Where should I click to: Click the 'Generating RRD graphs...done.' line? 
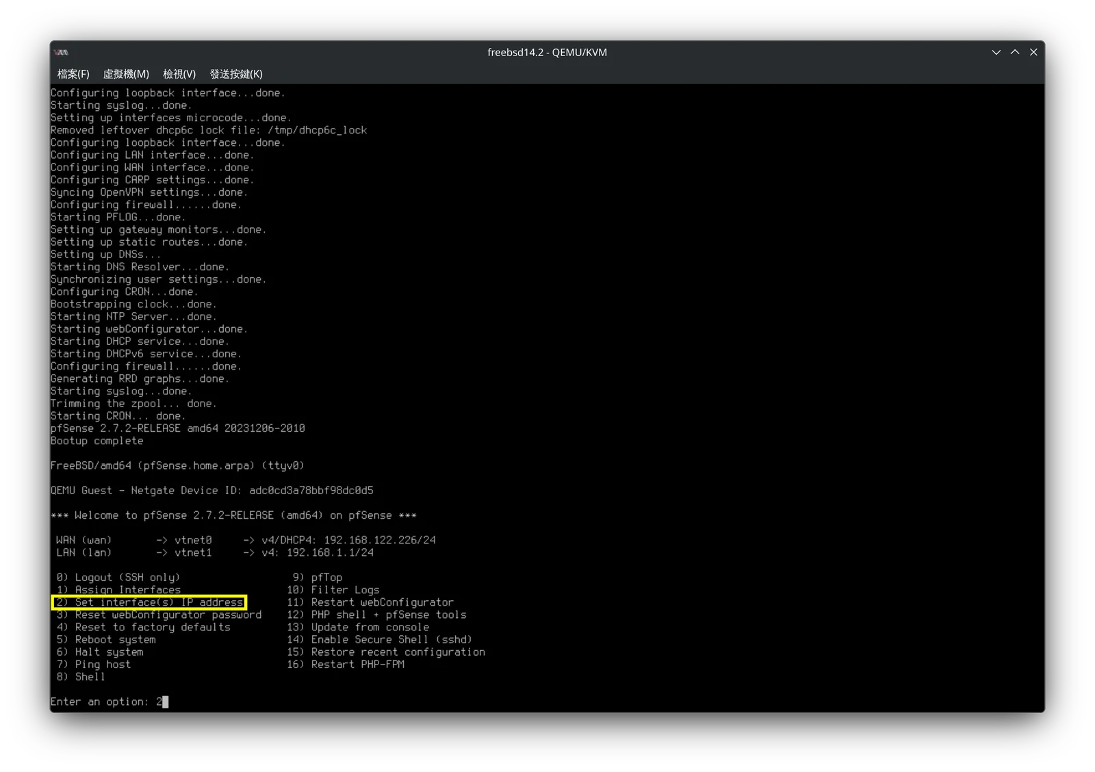tap(140, 378)
